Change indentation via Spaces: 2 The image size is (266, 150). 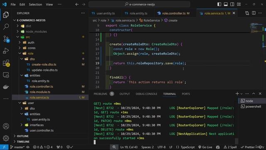point(148,147)
